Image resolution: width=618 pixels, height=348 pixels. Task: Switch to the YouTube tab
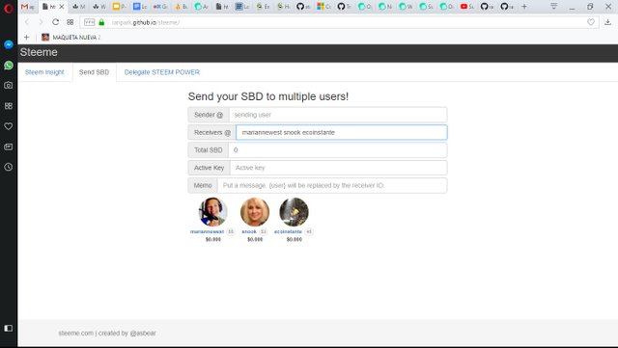467,7
